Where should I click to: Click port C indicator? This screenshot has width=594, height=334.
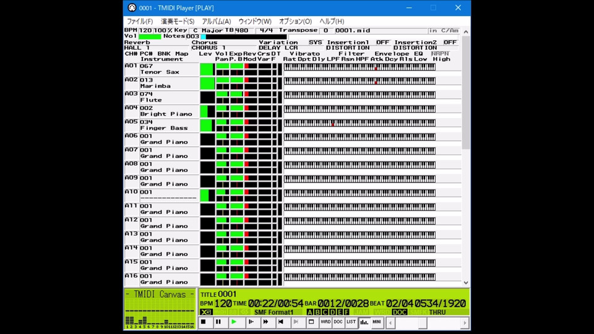pos(325,312)
